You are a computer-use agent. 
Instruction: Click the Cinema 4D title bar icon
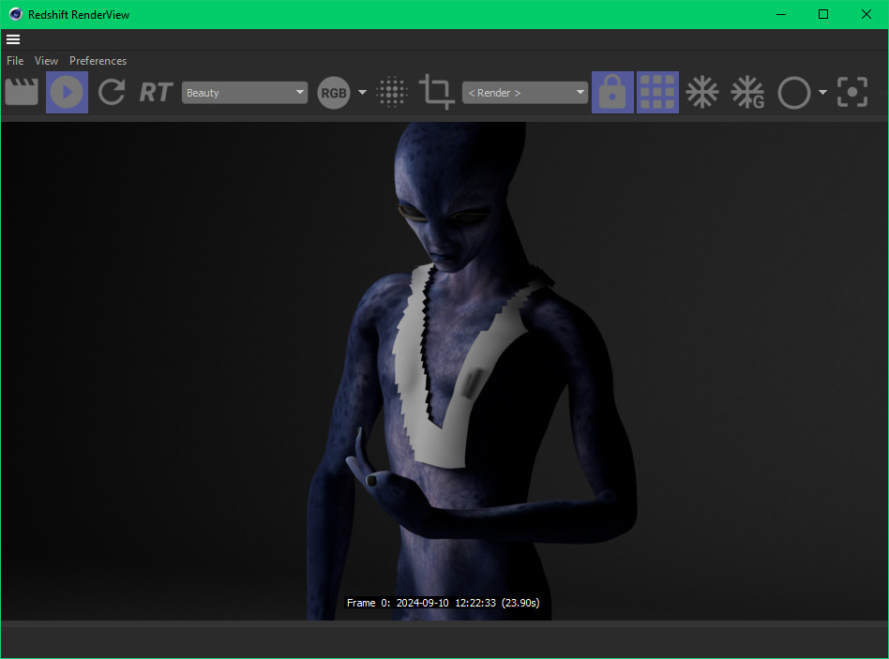click(15, 14)
